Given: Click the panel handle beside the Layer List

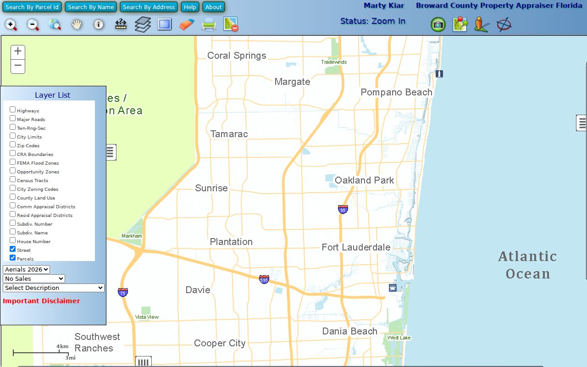Looking at the screenshot, I should [111, 152].
